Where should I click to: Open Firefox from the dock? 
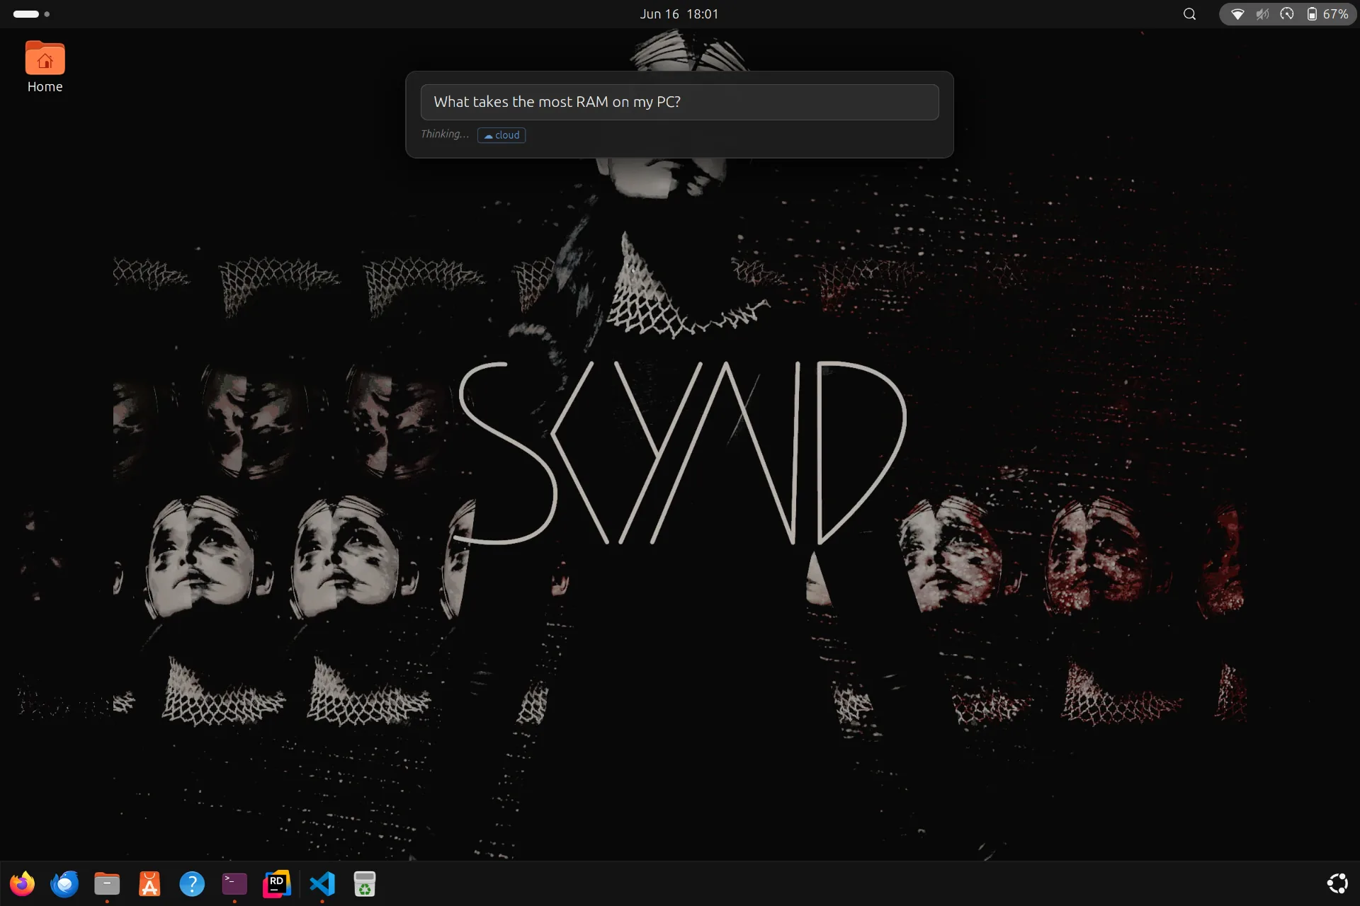[x=22, y=884]
